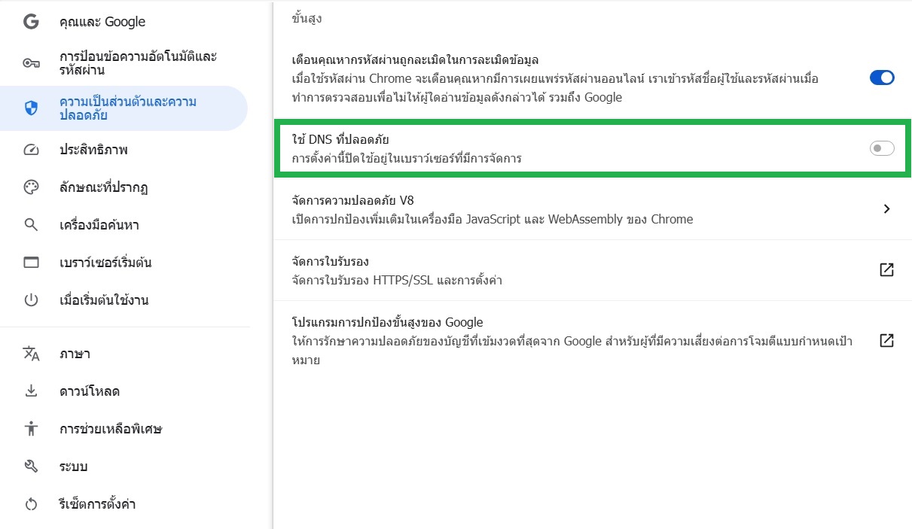
Task: Click the palette icon for ลักษณะที่ปรากฏ
Action: [31, 187]
